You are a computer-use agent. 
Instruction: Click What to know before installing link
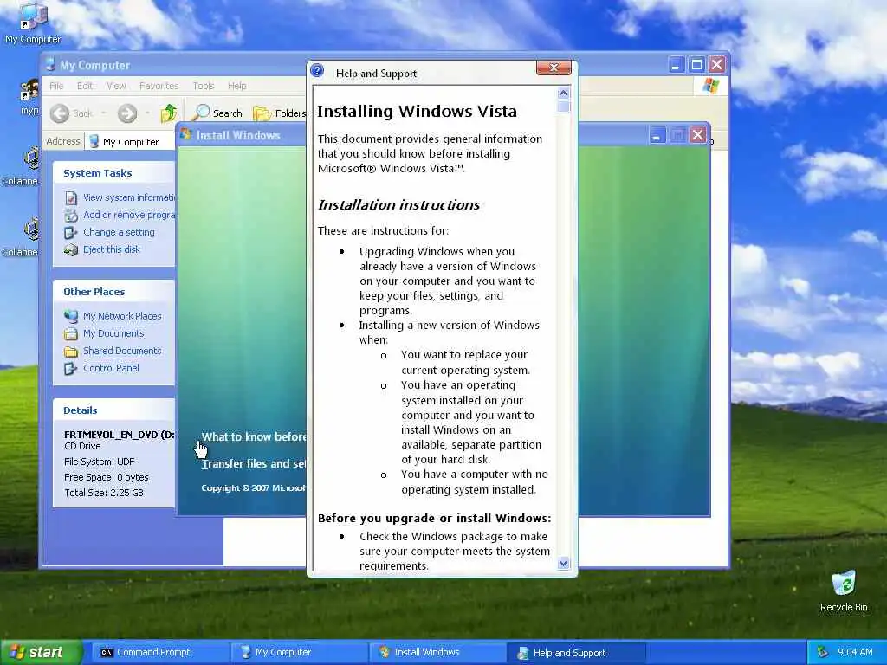[254, 436]
